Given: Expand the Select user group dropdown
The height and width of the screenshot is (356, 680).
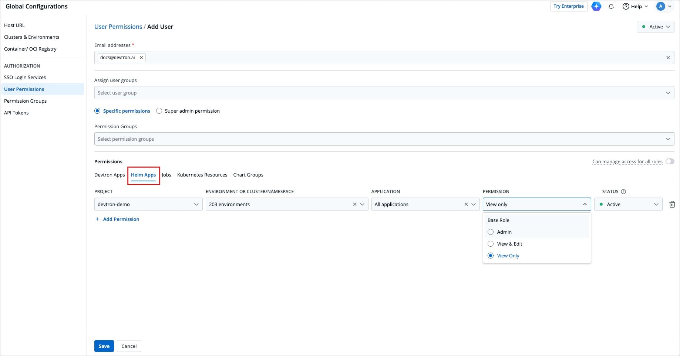Looking at the screenshot, I should click(x=384, y=93).
